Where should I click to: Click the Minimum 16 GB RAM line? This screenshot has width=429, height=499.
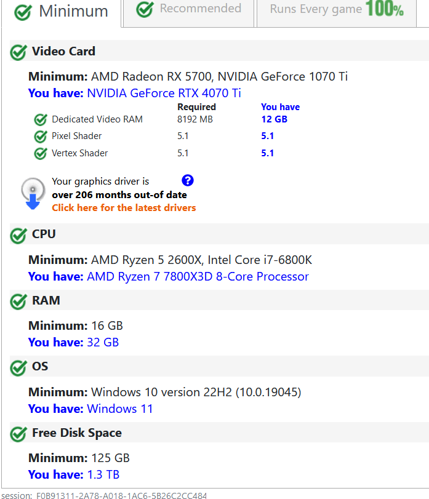[x=76, y=326]
